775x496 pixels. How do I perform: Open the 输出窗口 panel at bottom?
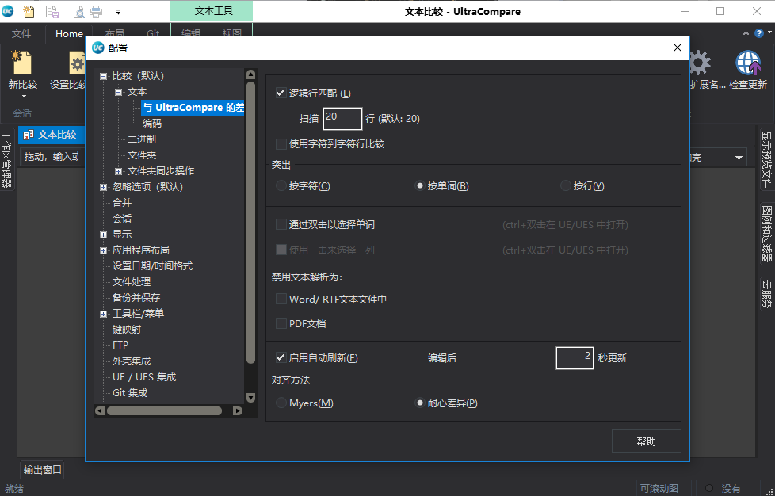[41, 470]
